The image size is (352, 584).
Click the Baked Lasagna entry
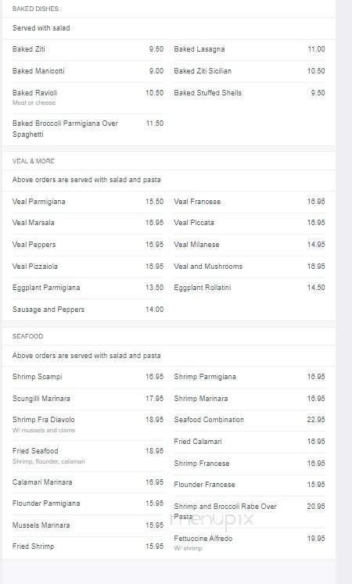pos(250,49)
